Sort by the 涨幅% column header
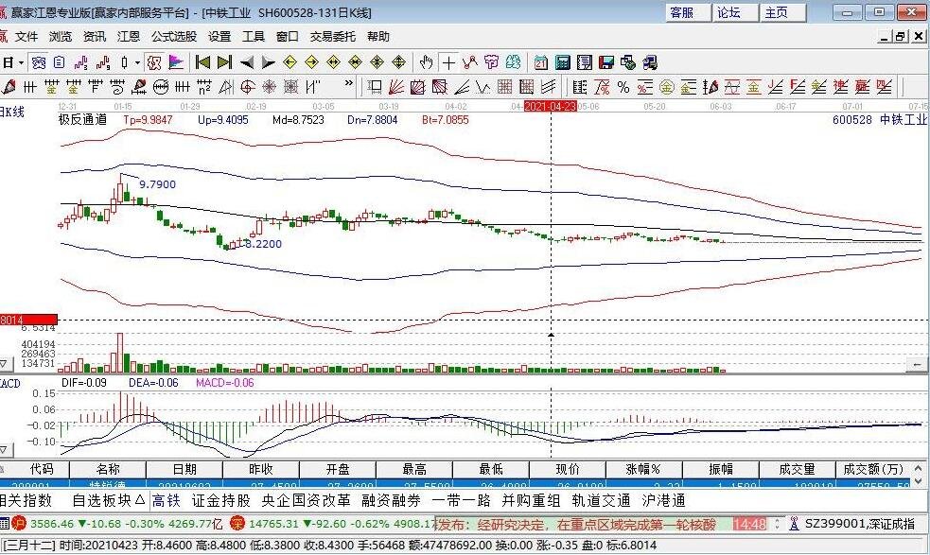Image resolution: width=930 pixels, height=555 pixels. coord(643,469)
